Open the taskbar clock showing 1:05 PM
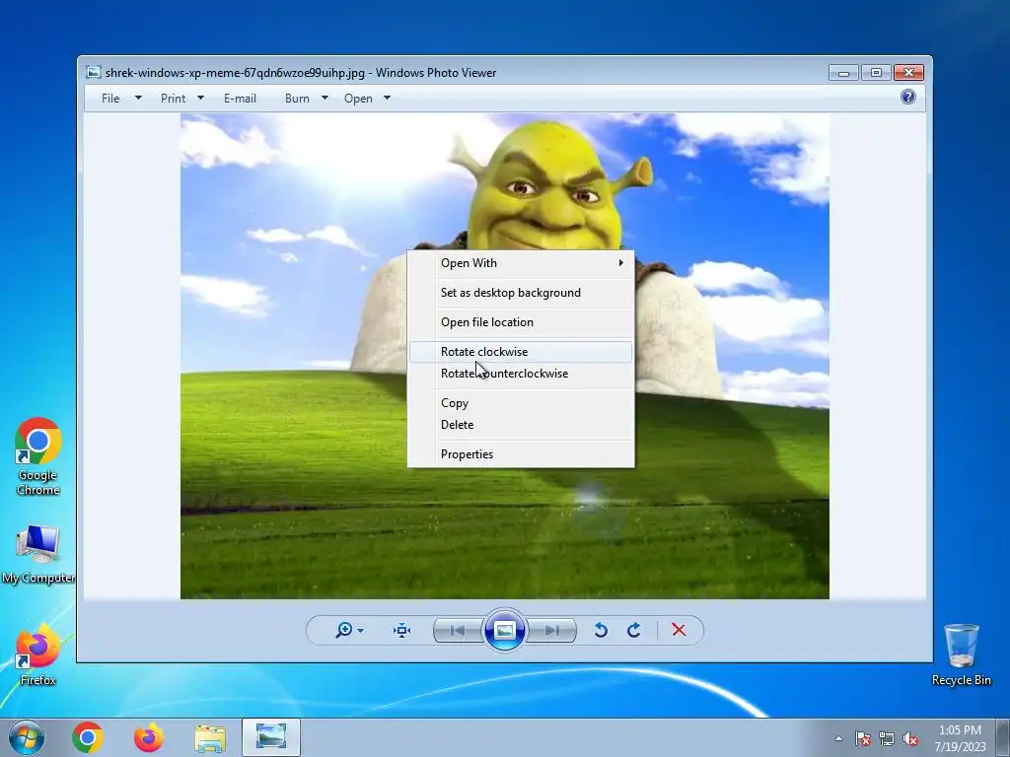The width and height of the screenshot is (1010, 757). (x=960, y=738)
